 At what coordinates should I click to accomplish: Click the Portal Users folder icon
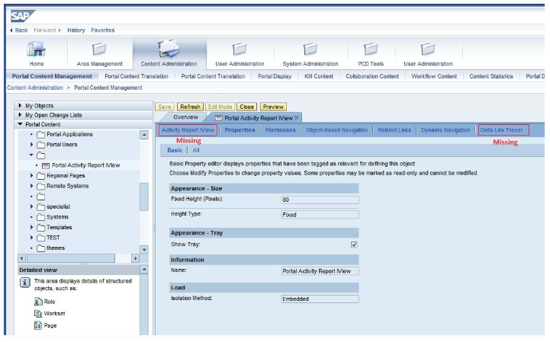pyautogui.click(x=41, y=145)
